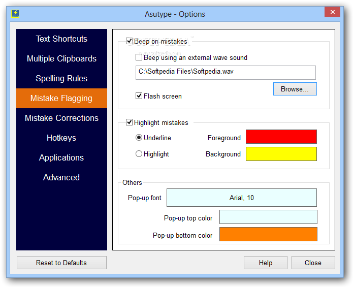Open the Mistake Corrections section
This screenshot has height=288, width=354.
tap(61, 118)
